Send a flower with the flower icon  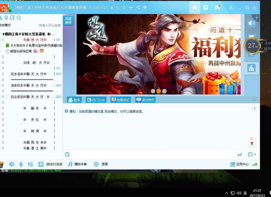pyautogui.click(x=252, y=143)
